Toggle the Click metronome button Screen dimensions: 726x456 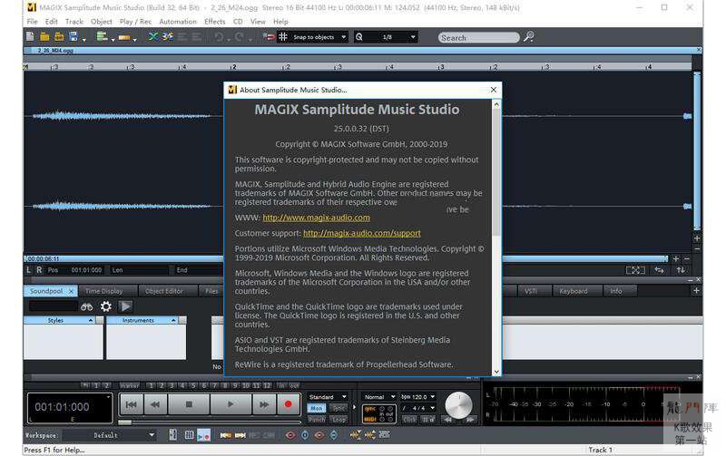[409, 420]
